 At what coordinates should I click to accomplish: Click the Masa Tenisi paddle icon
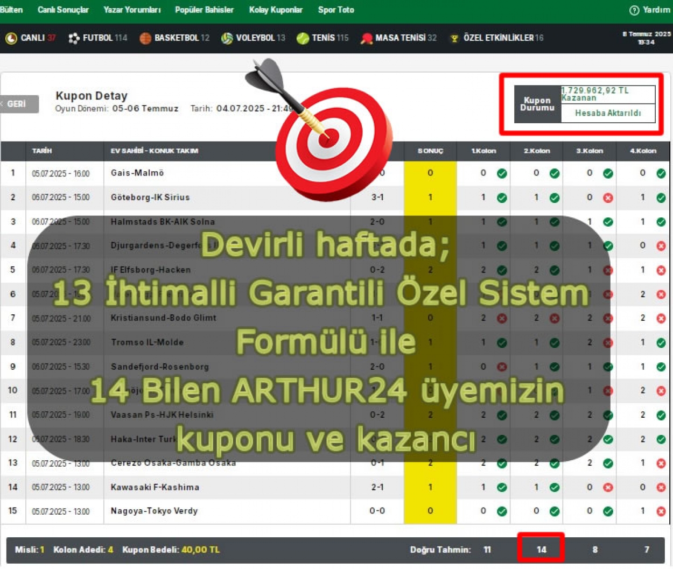tap(367, 38)
